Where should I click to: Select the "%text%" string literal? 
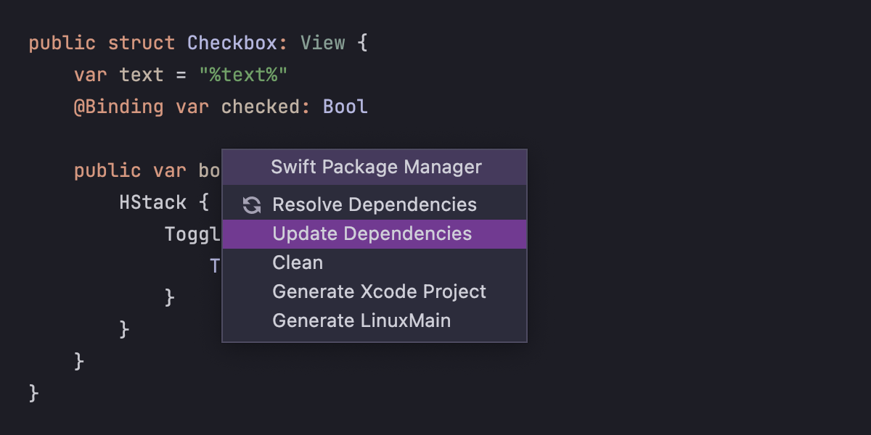245,75
